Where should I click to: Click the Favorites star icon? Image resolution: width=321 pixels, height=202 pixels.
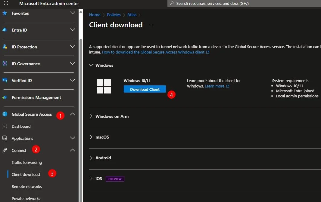[x=5, y=13]
